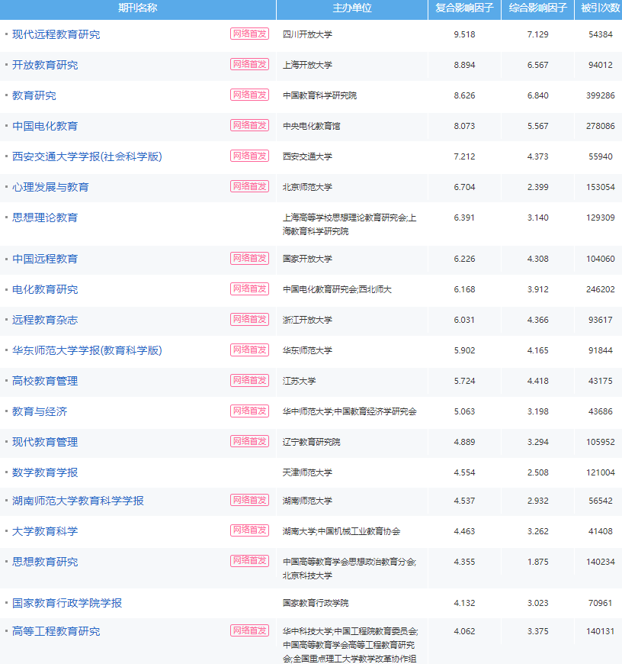
Task: Select sponsor text 中国教育科学研究院
Action: click(319, 95)
